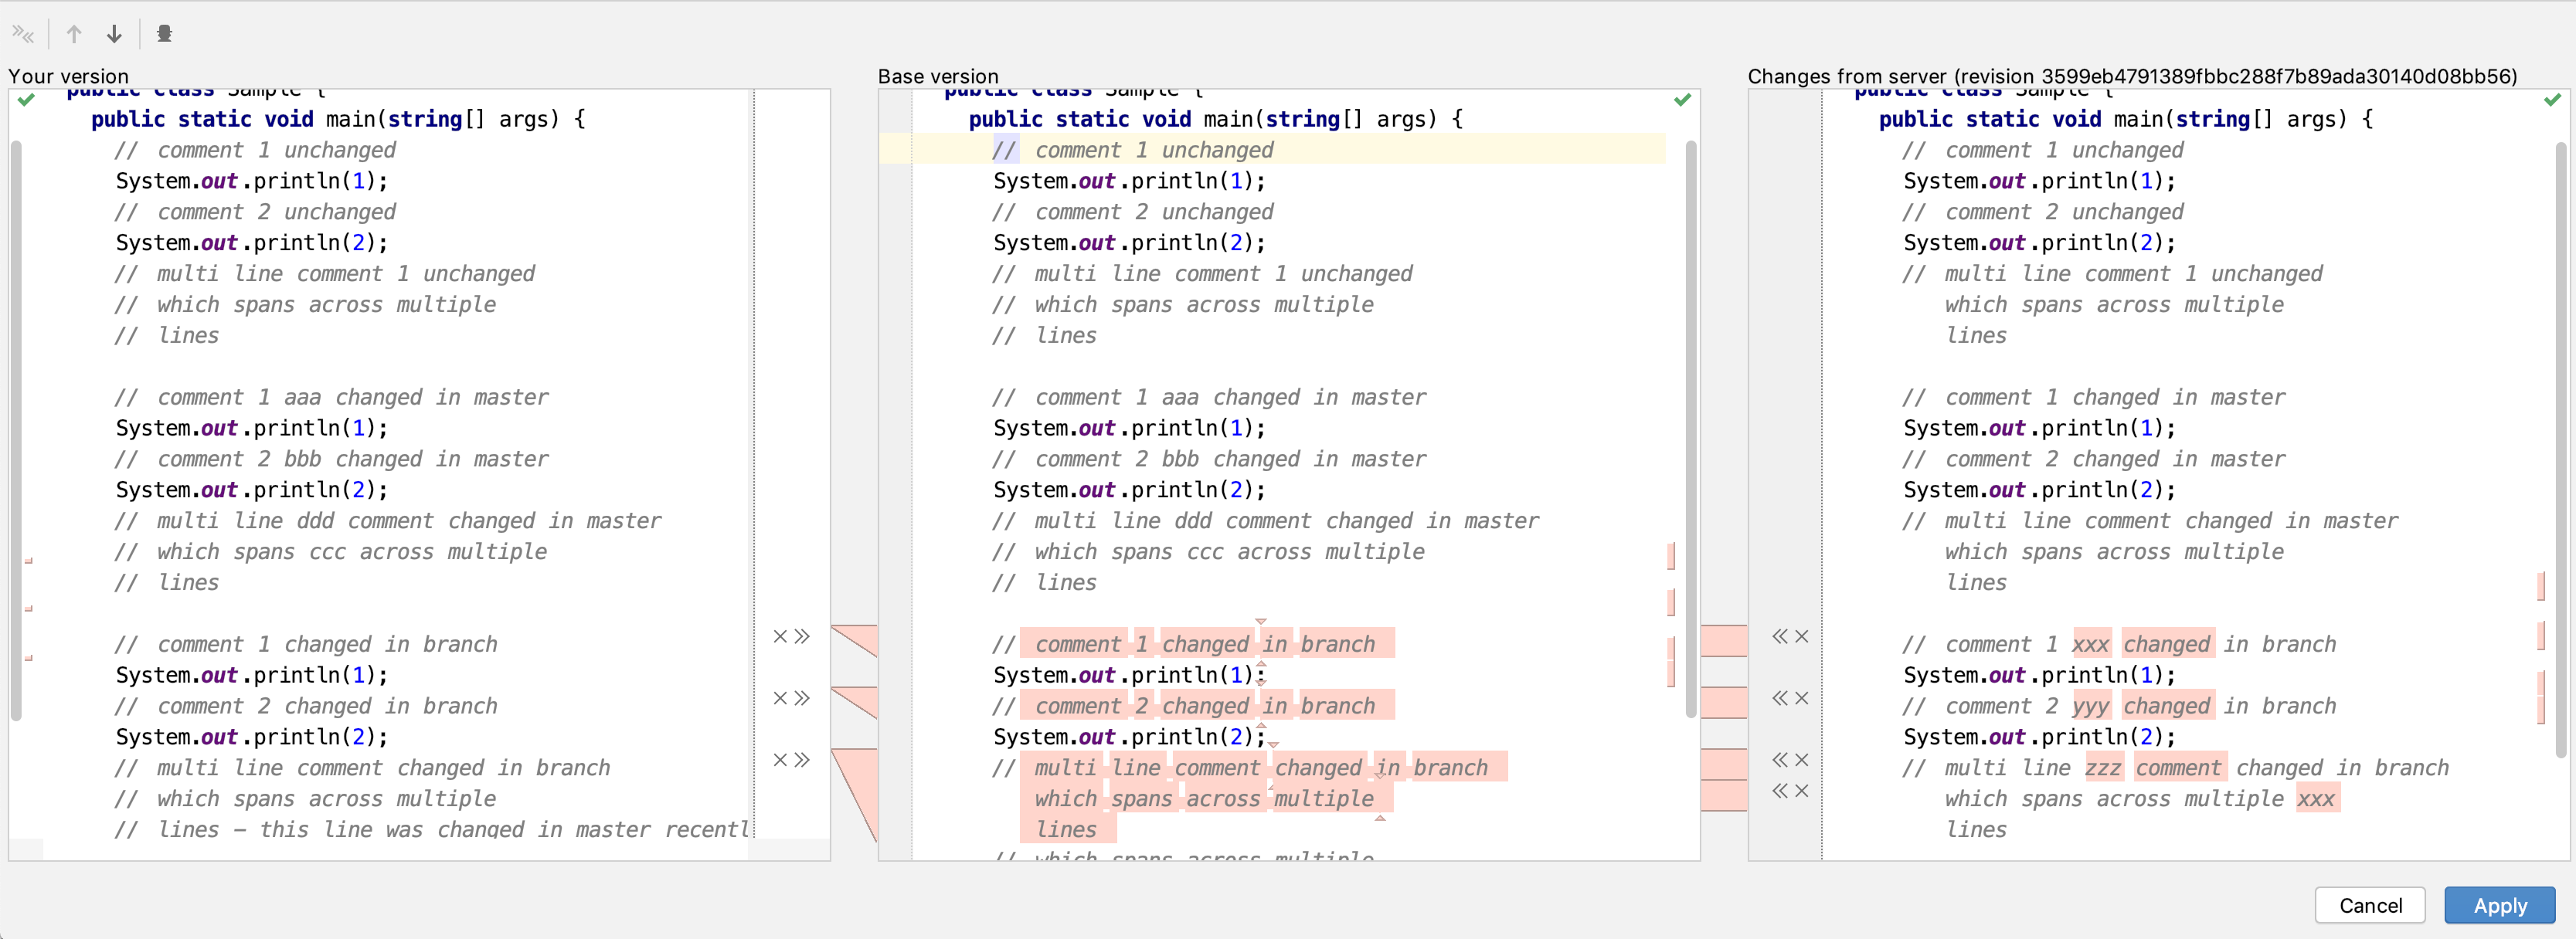Toggle the Annotate hat icon

click(165, 34)
